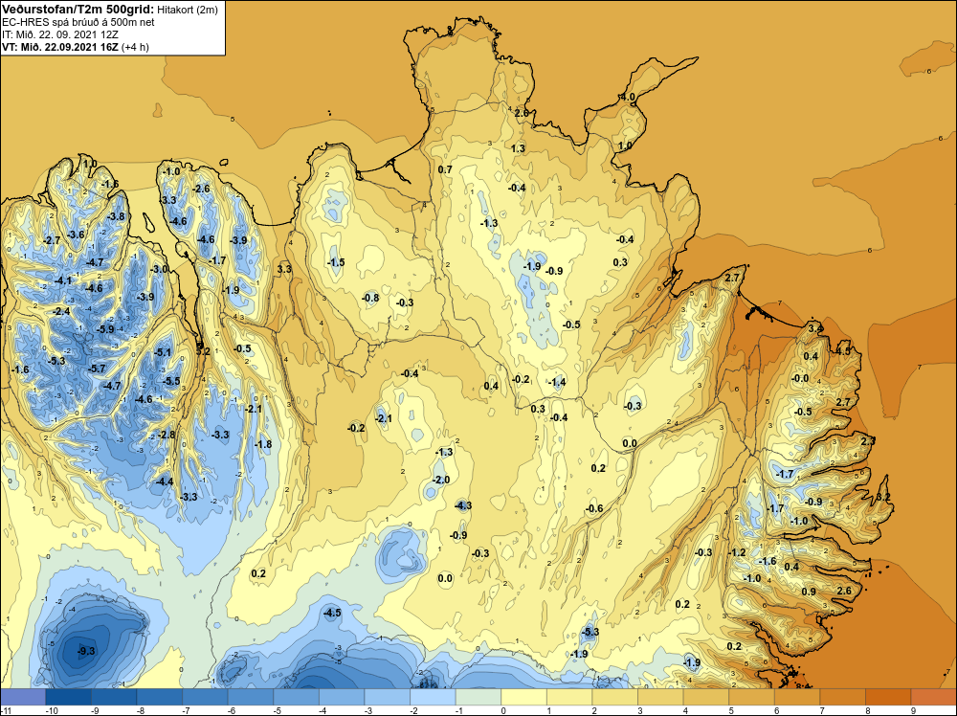
Task: Click the legend swatch labeled -7
Action: click(205, 697)
